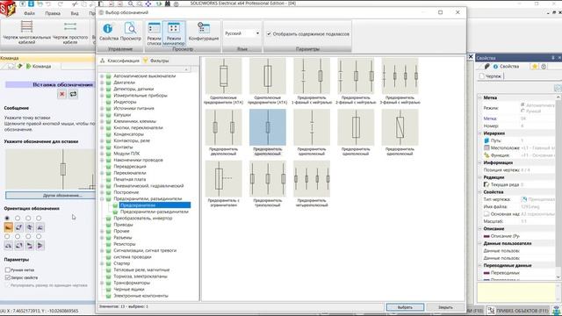Collapse the Информация section
This screenshot has width=562, height=316.
click(480, 162)
